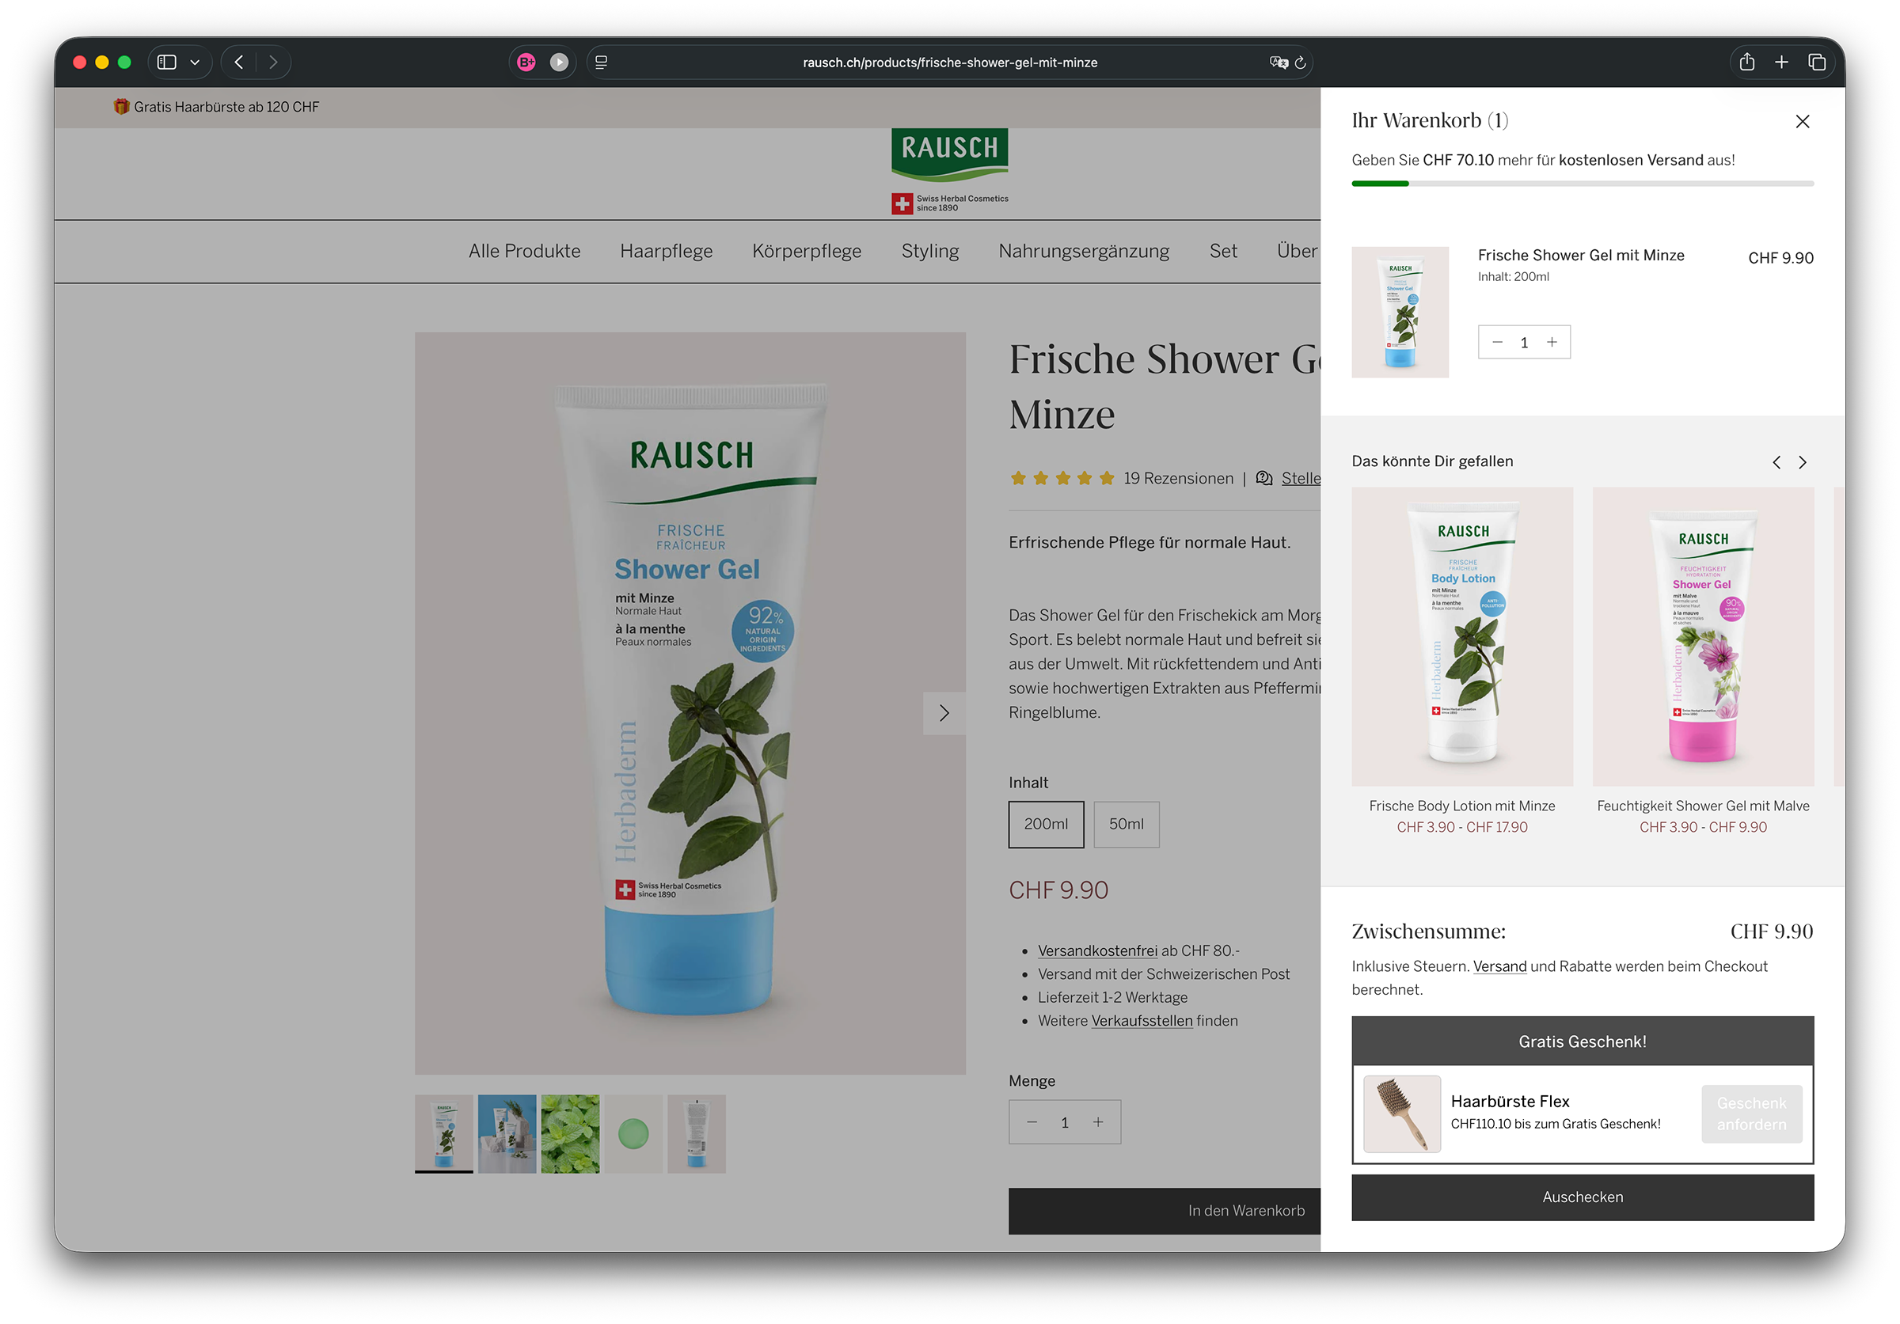Increase the Menge quantity on product page

tap(1098, 1122)
